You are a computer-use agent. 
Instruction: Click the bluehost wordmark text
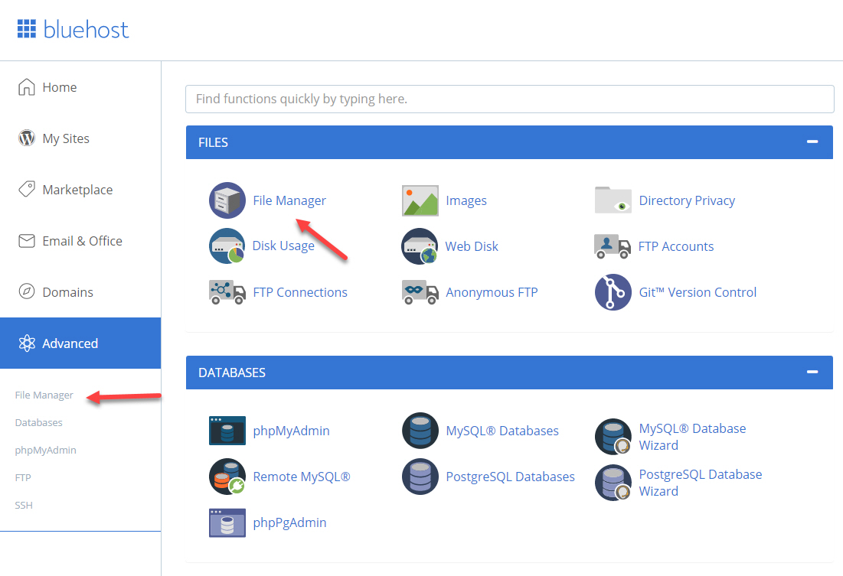tap(86, 29)
